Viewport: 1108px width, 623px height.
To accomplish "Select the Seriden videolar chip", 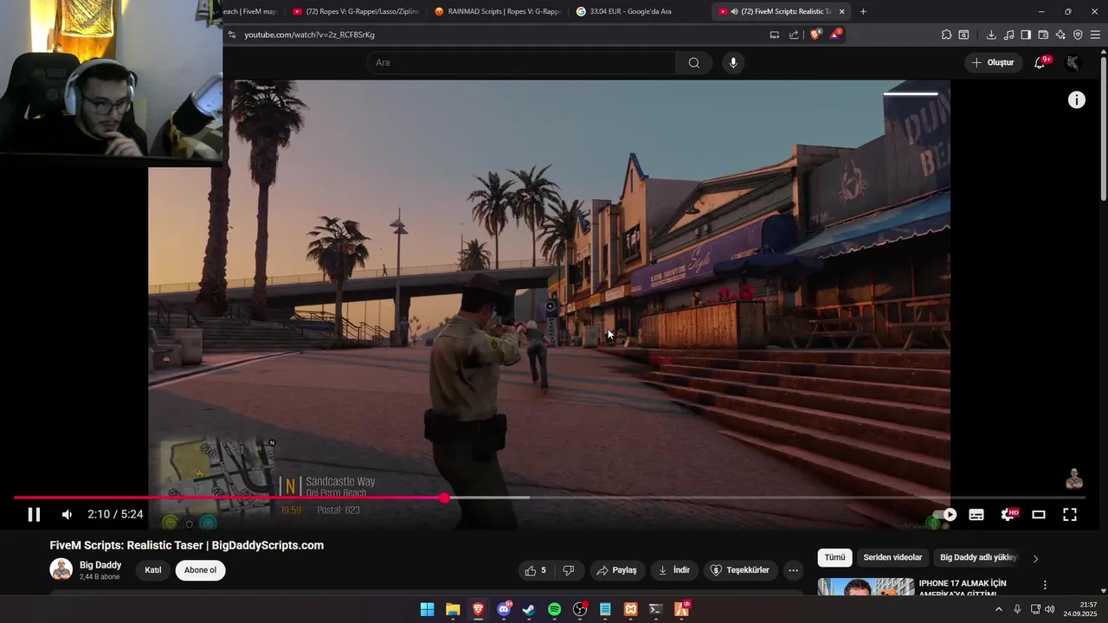I will 892,557.
